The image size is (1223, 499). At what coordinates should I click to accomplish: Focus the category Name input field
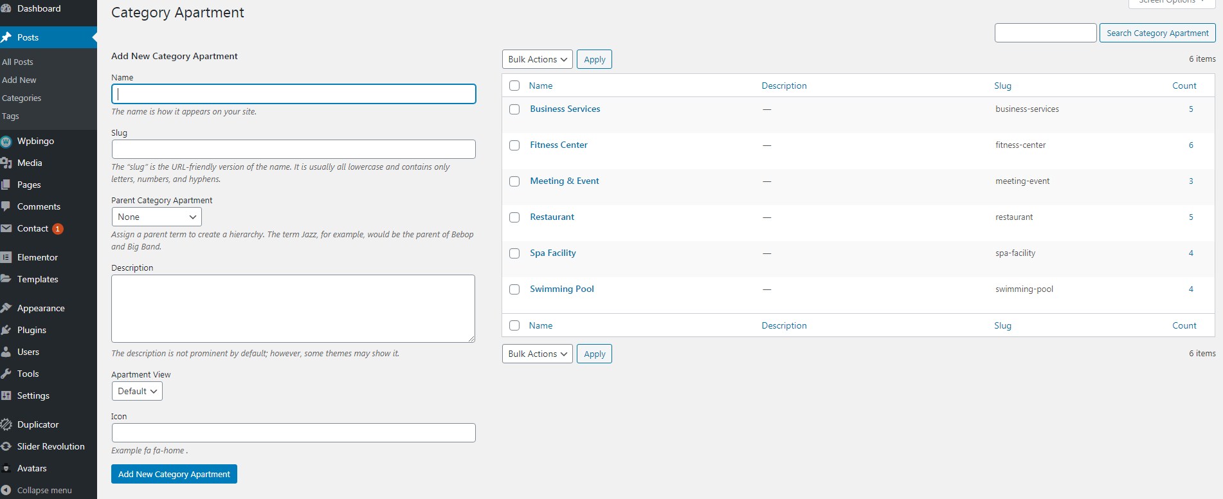(x=294, y=94)
